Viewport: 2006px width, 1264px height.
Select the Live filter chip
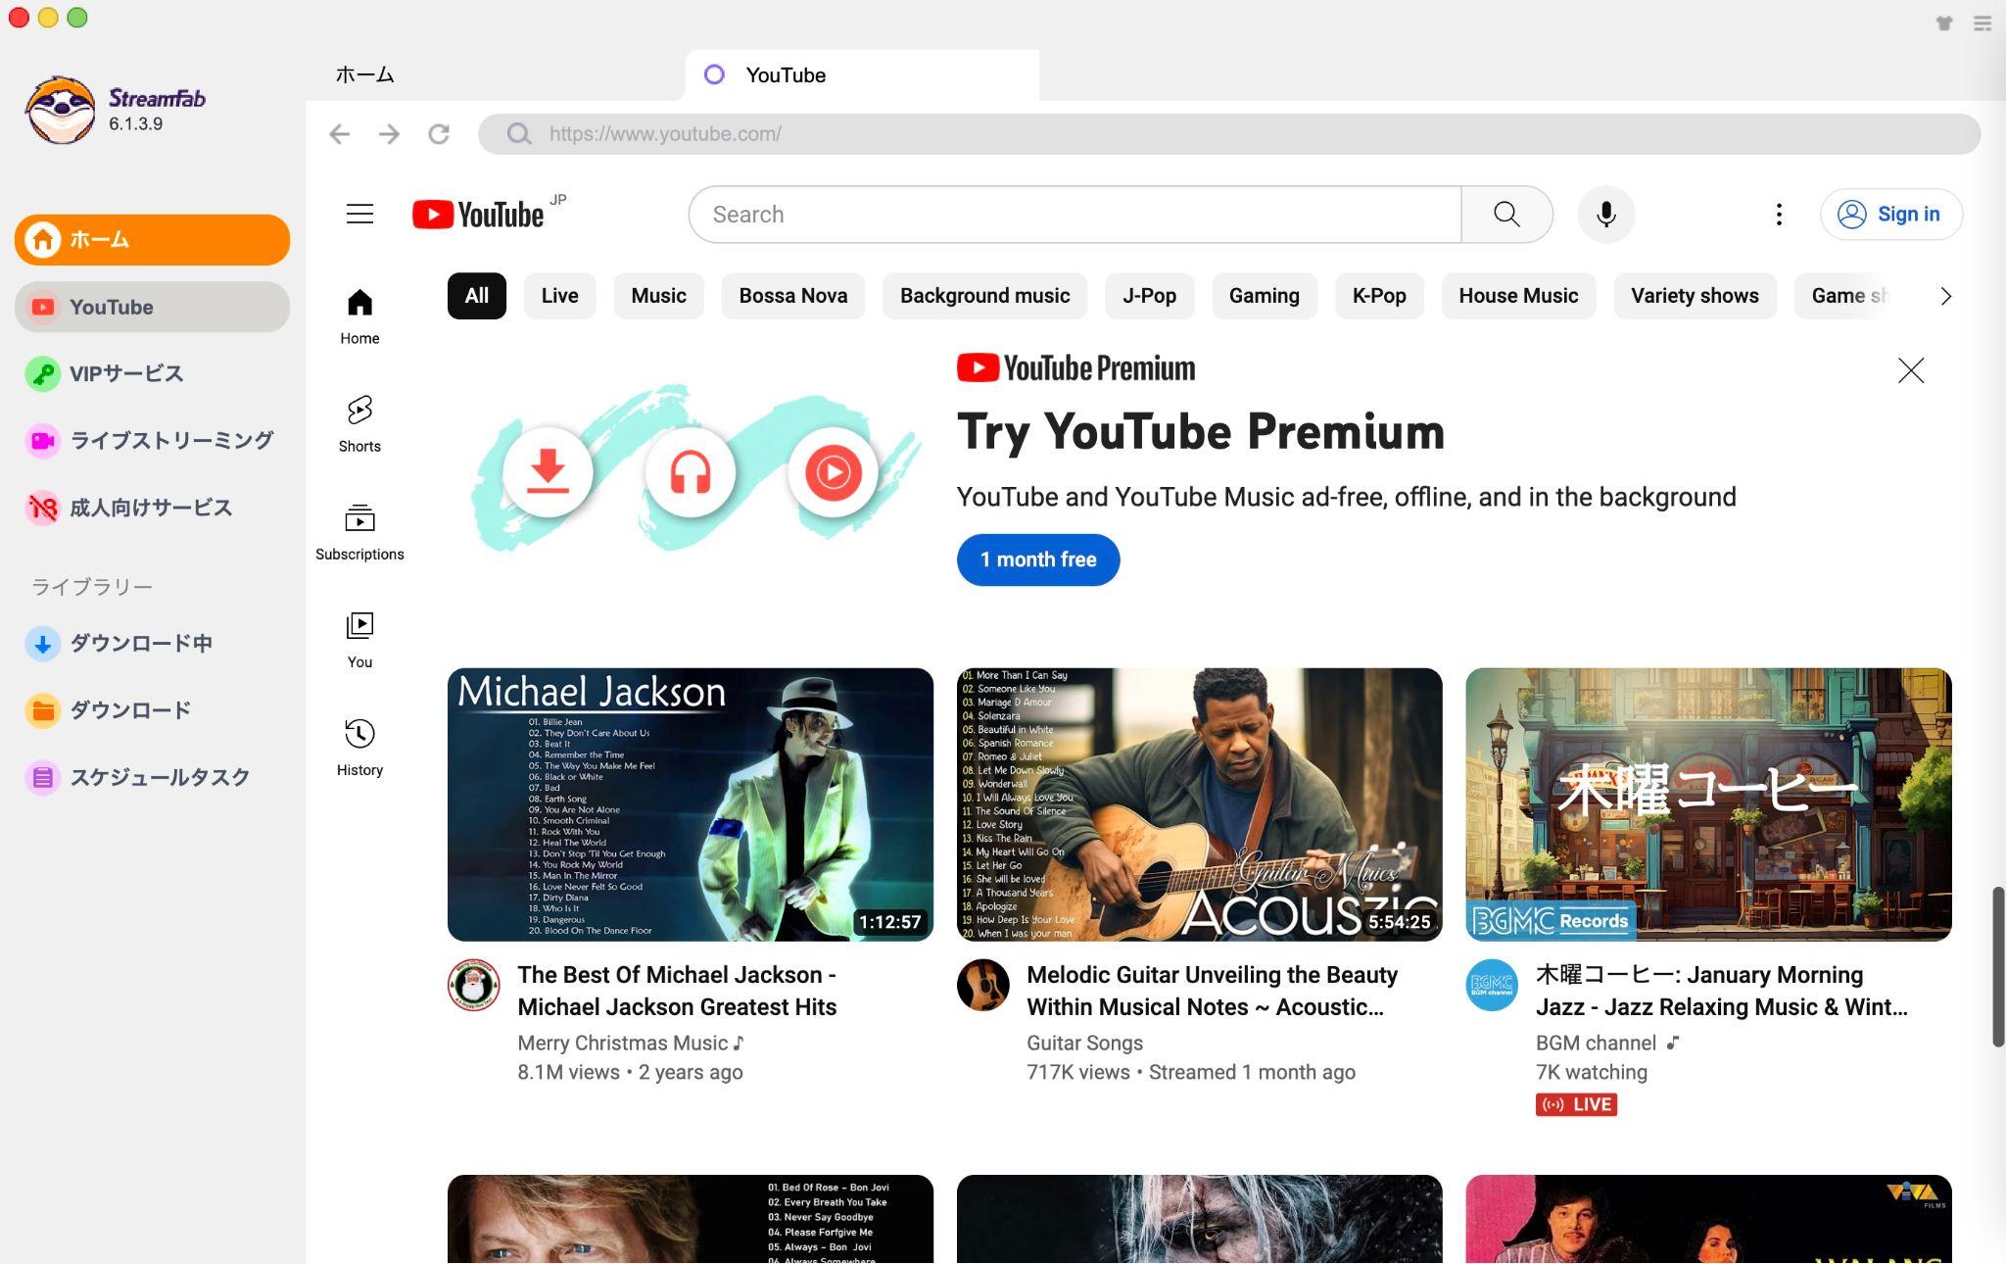point(559,296)
